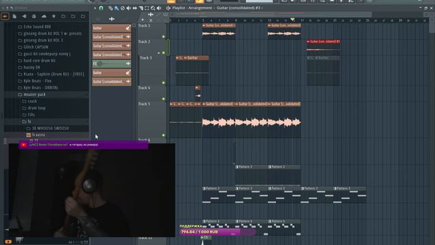Expand the 30 WHOOSH SWOOSH folder
Viewport: 435px width, 245px height.
48,129
